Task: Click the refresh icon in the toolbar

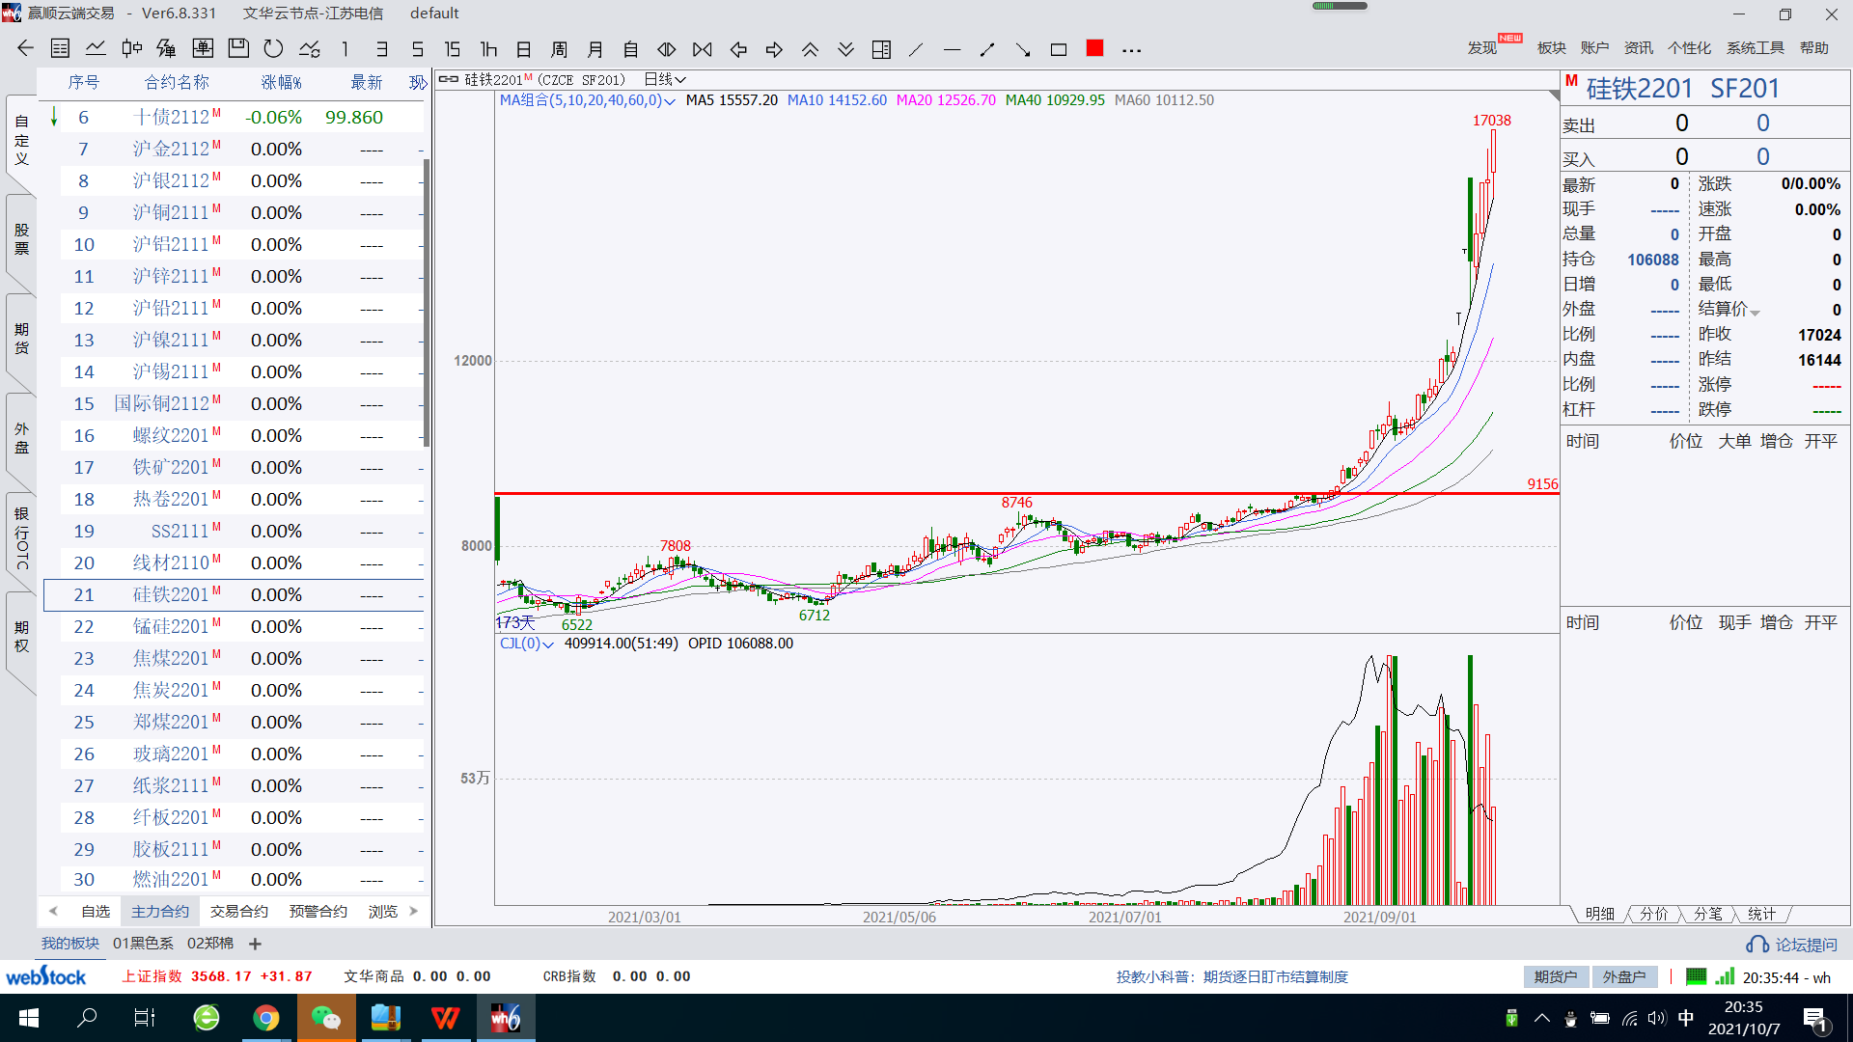Action: tap(274, 48)
